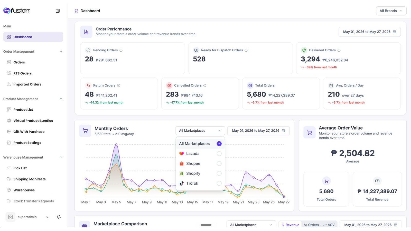The width and height of the screenshot is (411, 231).
Task: Click Delivered Orders info icon
Action: tap(339, 50)
